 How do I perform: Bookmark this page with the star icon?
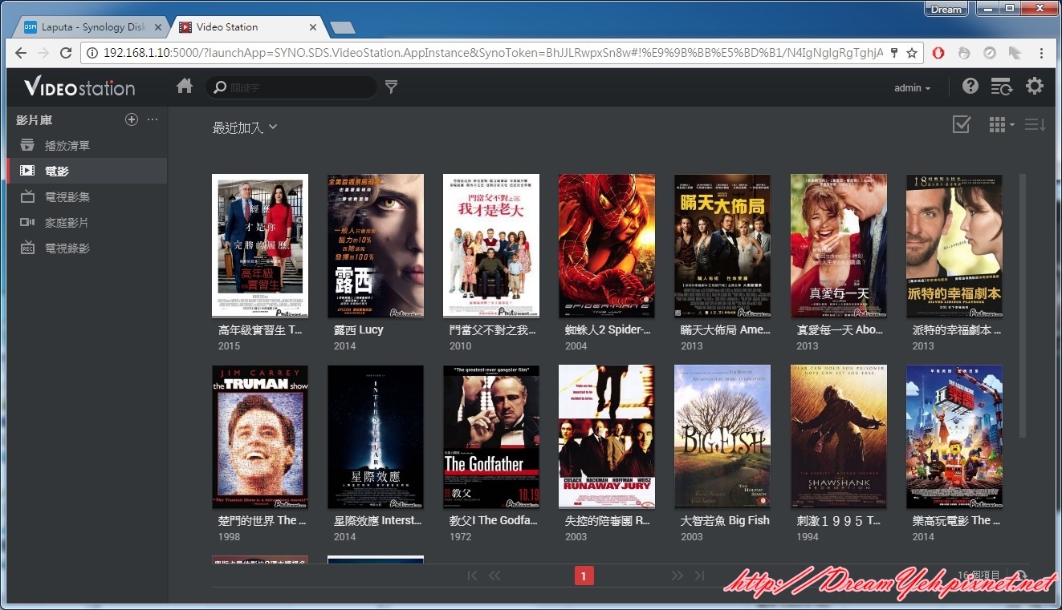(912, 53)
